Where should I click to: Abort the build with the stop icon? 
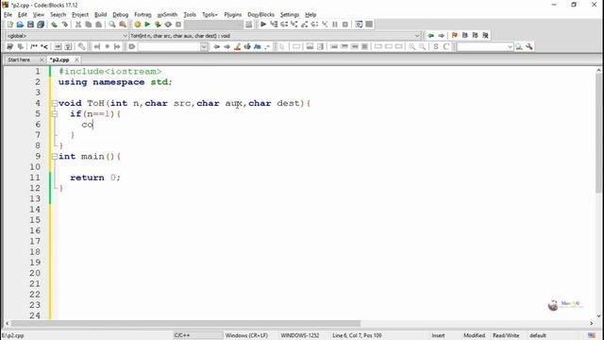(178, 25)
